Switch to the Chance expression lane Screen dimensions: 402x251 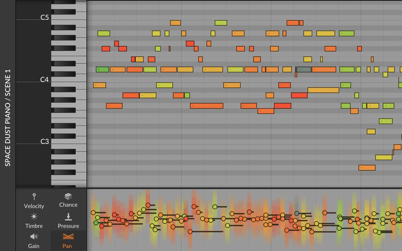68,200
